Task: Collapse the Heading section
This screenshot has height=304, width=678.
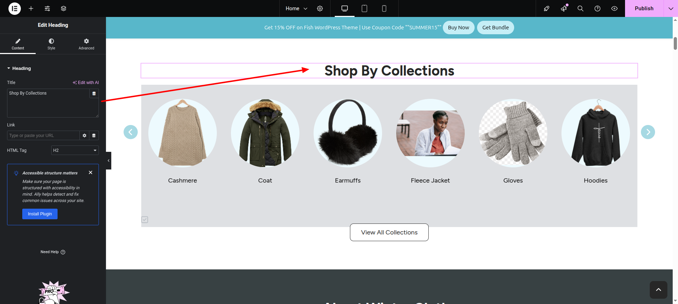Action: tap(9, 68)
